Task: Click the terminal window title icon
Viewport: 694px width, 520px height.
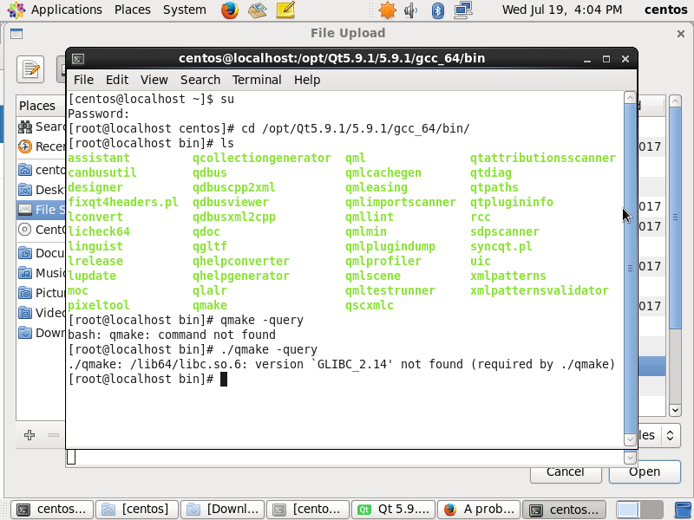Action: point(78,59)
